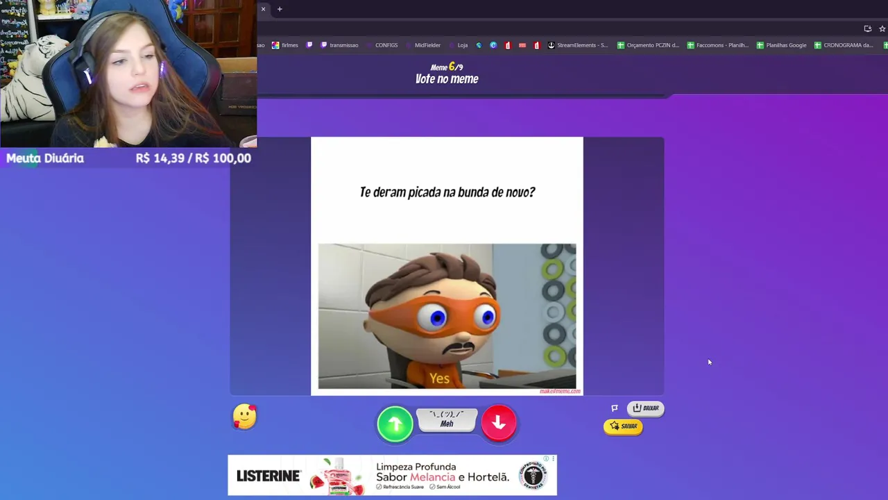The image size is (888, 500).
Task: Upvote the meme with the green arrow
Action: (x=395, y=424)
